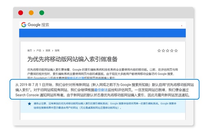Screen dimensions: 205x138
Task: Click the chevron after 产品 breadcrumb
Action: 43,51
